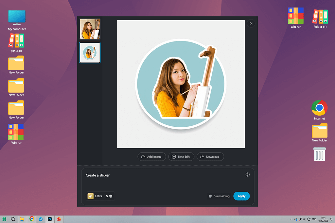Screen dimensions: 335x223
Task: Open the help question mark icon
Action: point(247,175)
